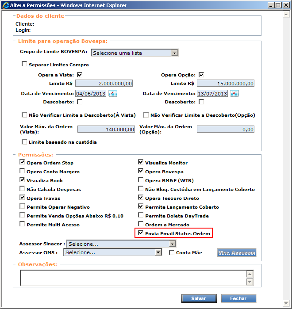Click Valor Máx. da Ordem (Vista) field
The width and height of the screenshot is (292, 309).
[106, 129]
